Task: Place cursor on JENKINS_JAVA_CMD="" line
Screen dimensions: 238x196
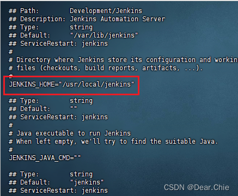Action: click(45, 158)
